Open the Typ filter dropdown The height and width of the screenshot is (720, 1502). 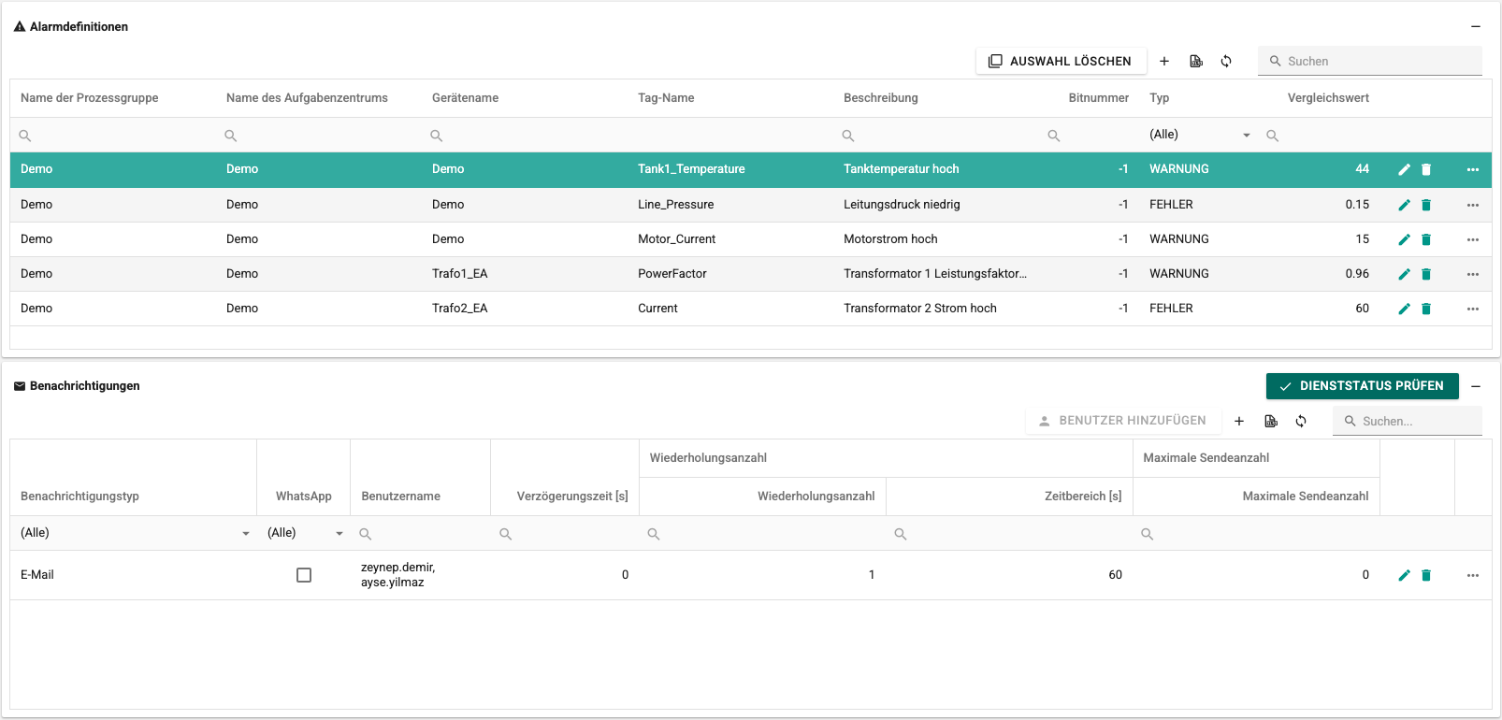[x=1200, y=135]
